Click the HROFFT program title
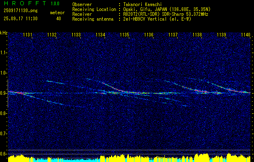The width and height of the screenshot is (254, 162). [25, 3]
